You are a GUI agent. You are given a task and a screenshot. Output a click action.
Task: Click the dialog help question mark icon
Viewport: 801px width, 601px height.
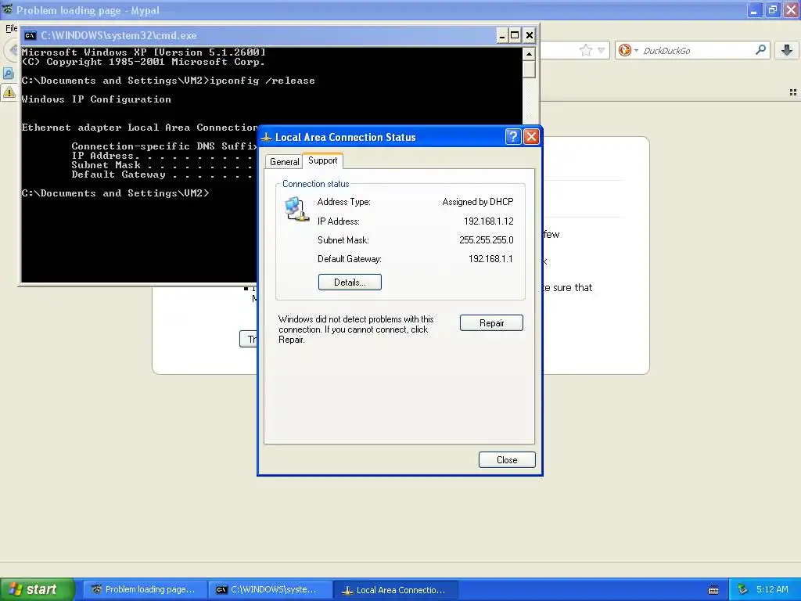coord(513,136)
